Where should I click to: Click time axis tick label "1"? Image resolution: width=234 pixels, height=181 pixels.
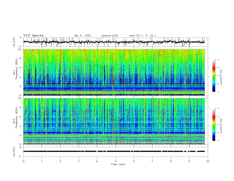(42, 161)
